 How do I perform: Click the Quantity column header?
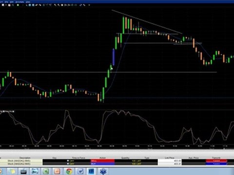point(125,157)
